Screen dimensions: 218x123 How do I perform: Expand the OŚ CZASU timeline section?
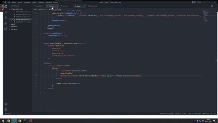coord(14,29)
